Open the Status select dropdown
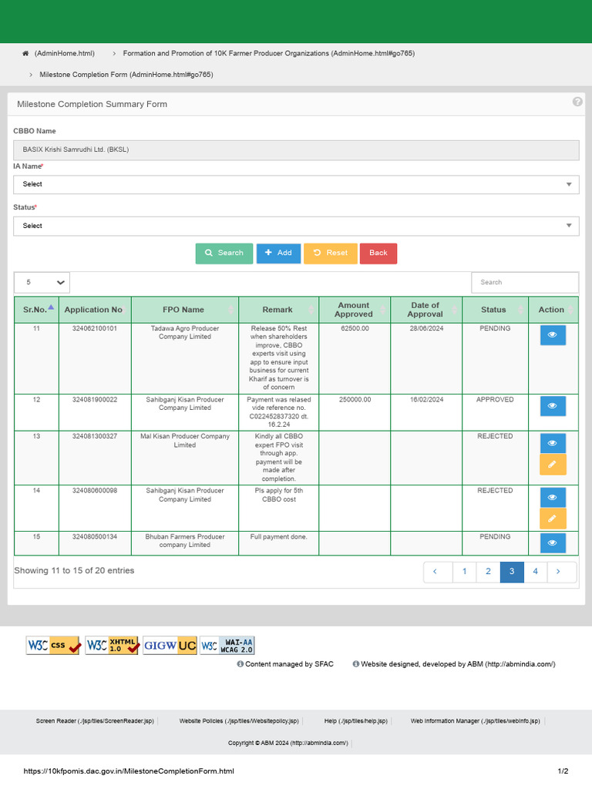This screenshot has width=592, height=789. coord(296,226)
